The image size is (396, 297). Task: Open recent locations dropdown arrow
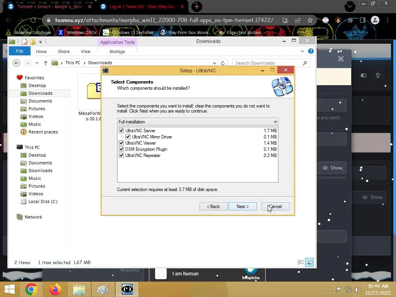point(37,63)
